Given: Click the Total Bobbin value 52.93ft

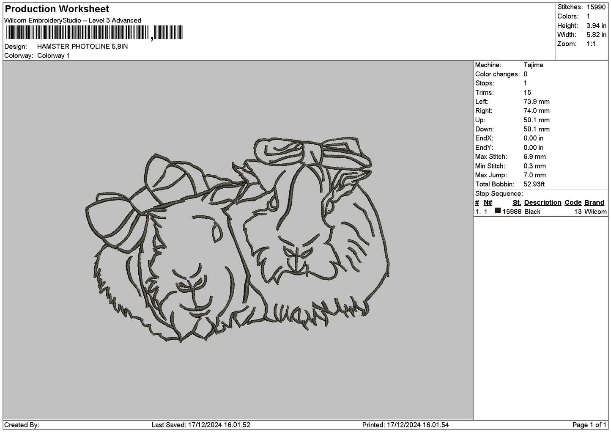Looking at the screenshot, I should (x=534, y=184).
